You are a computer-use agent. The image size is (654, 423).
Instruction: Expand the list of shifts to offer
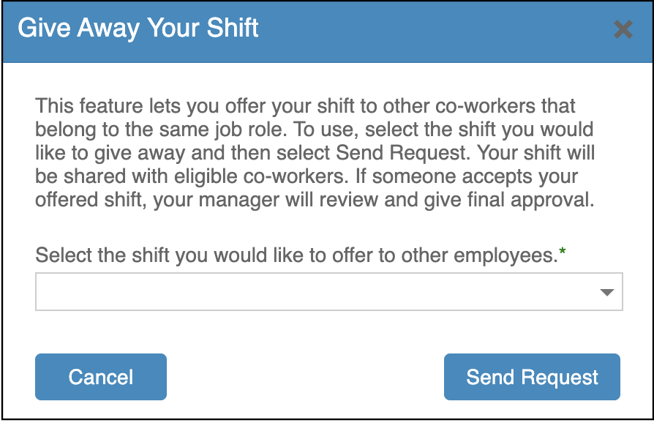328,292
